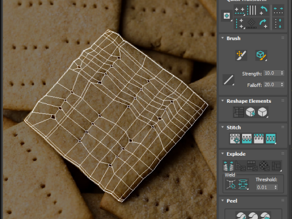Click the Linear Align vertical bars icon
The height and width of the screenshot is (219, 292).
coord(252,10)
